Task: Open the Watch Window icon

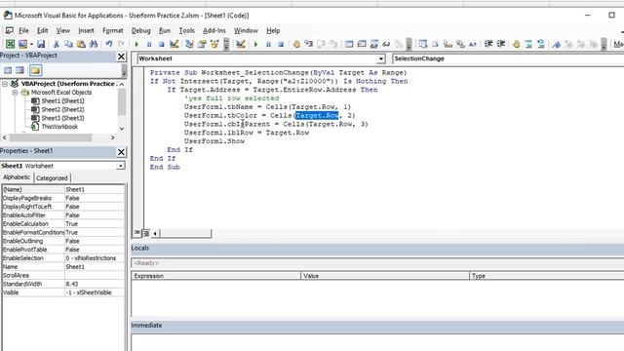Action: (373, 44)
